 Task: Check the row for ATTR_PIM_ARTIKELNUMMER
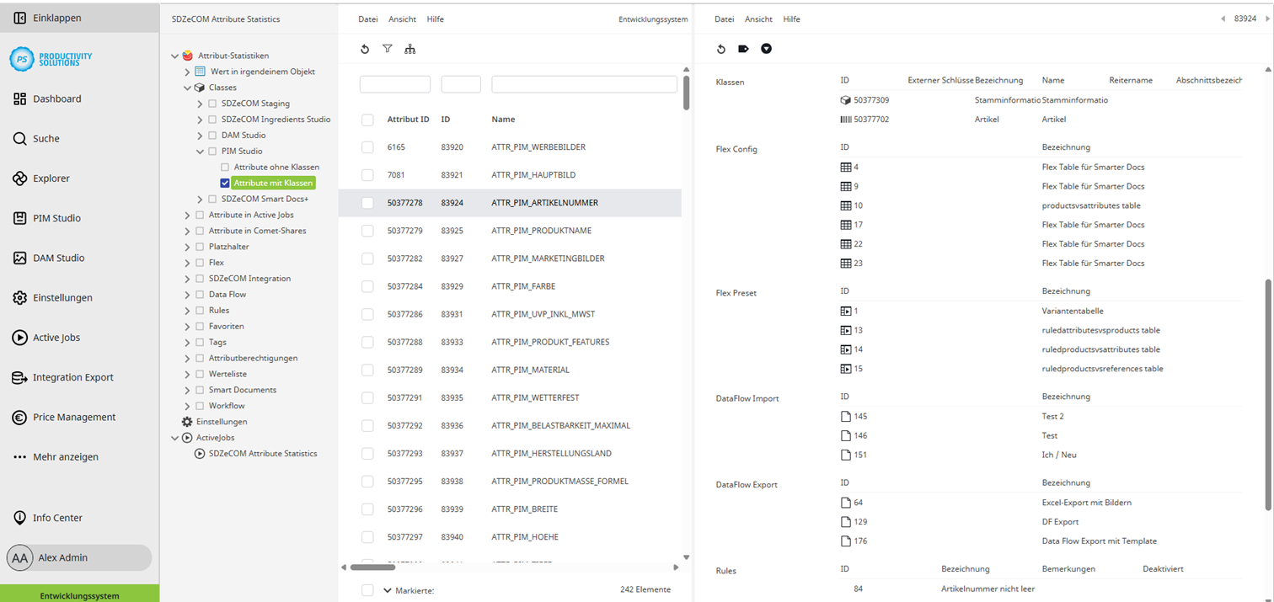367,203
